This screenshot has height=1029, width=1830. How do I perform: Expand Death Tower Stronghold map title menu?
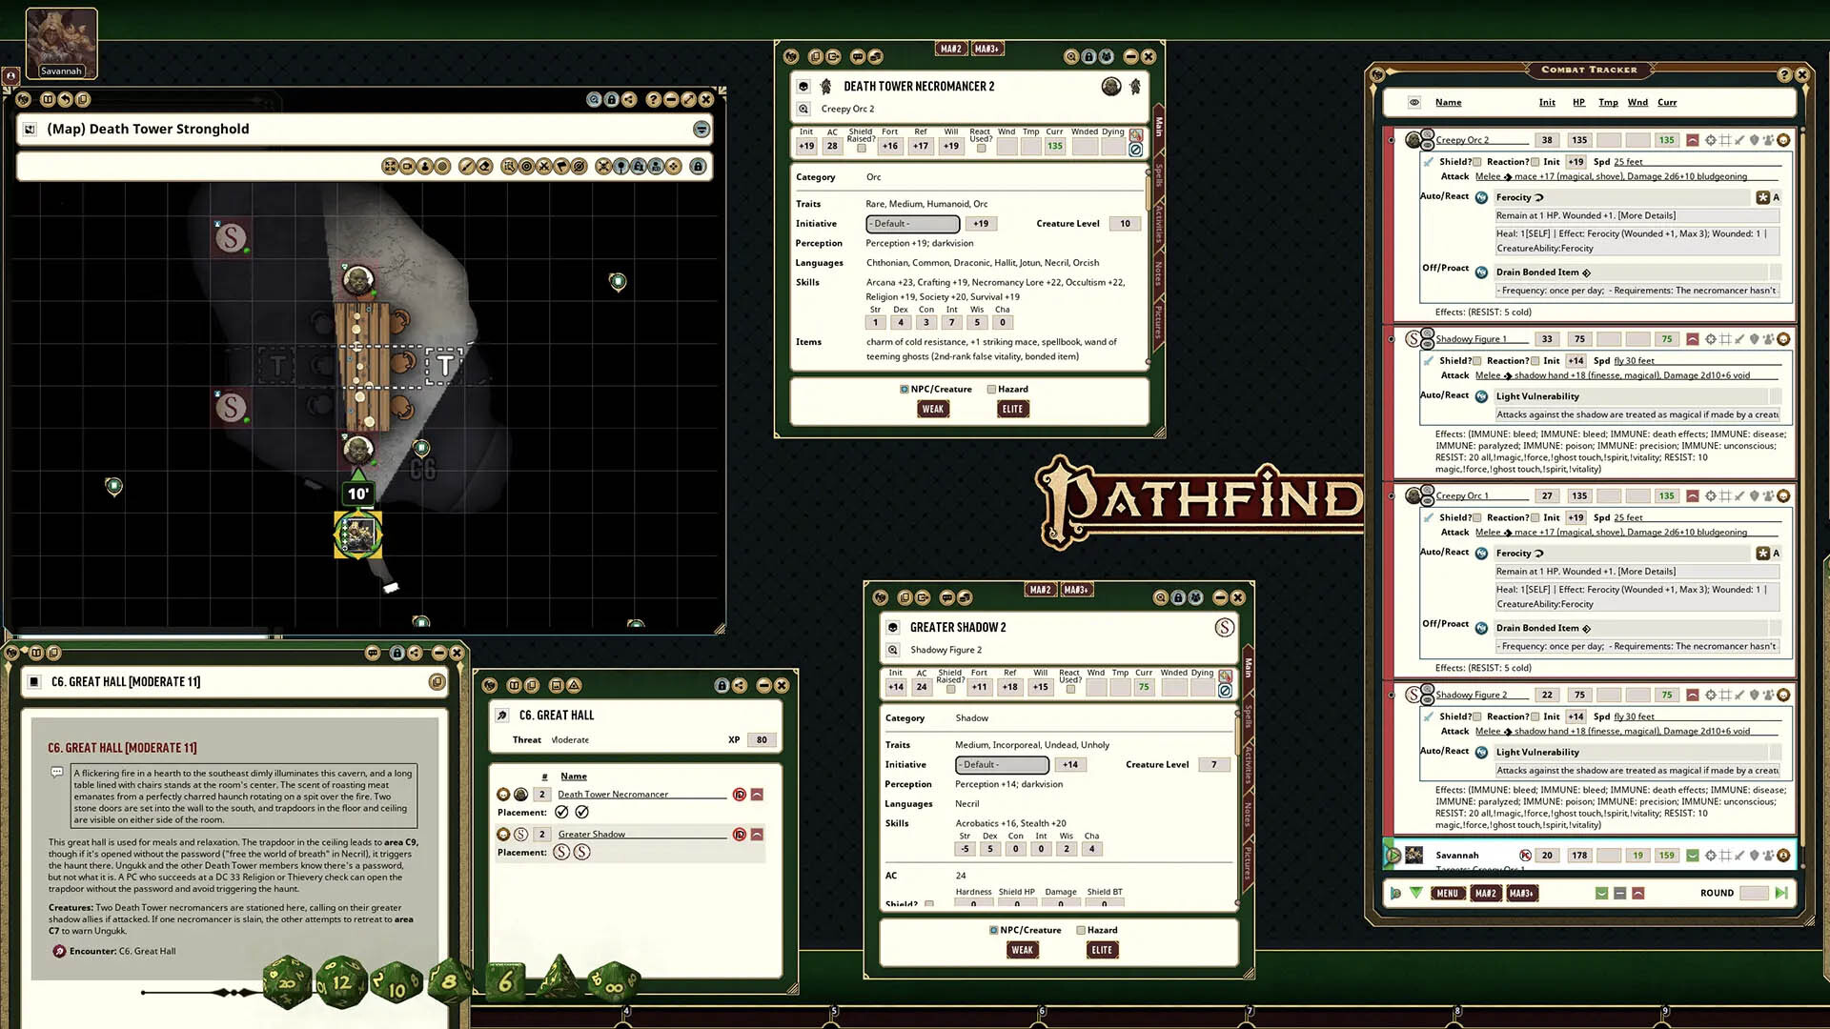pyautogui.click(x=701, y=130)
